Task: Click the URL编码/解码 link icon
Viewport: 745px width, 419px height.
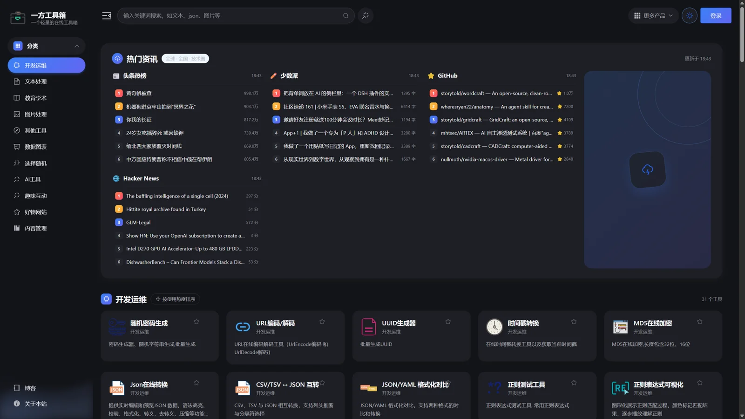Action: coord(243,327)
